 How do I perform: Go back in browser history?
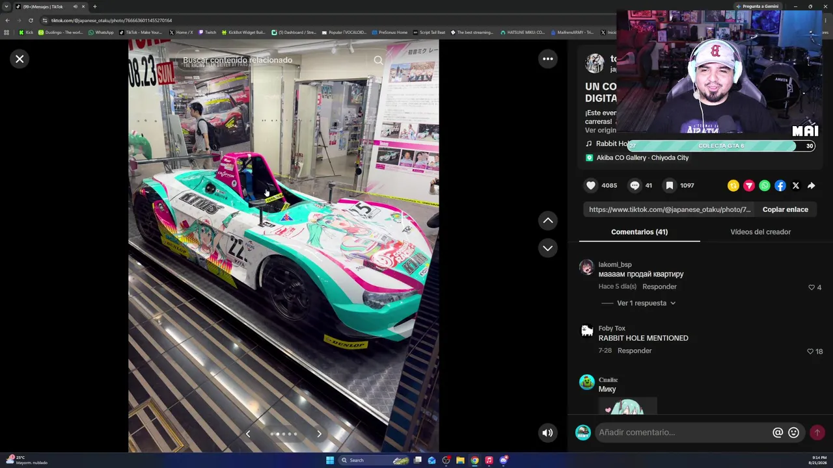click(x=7, y=20)
